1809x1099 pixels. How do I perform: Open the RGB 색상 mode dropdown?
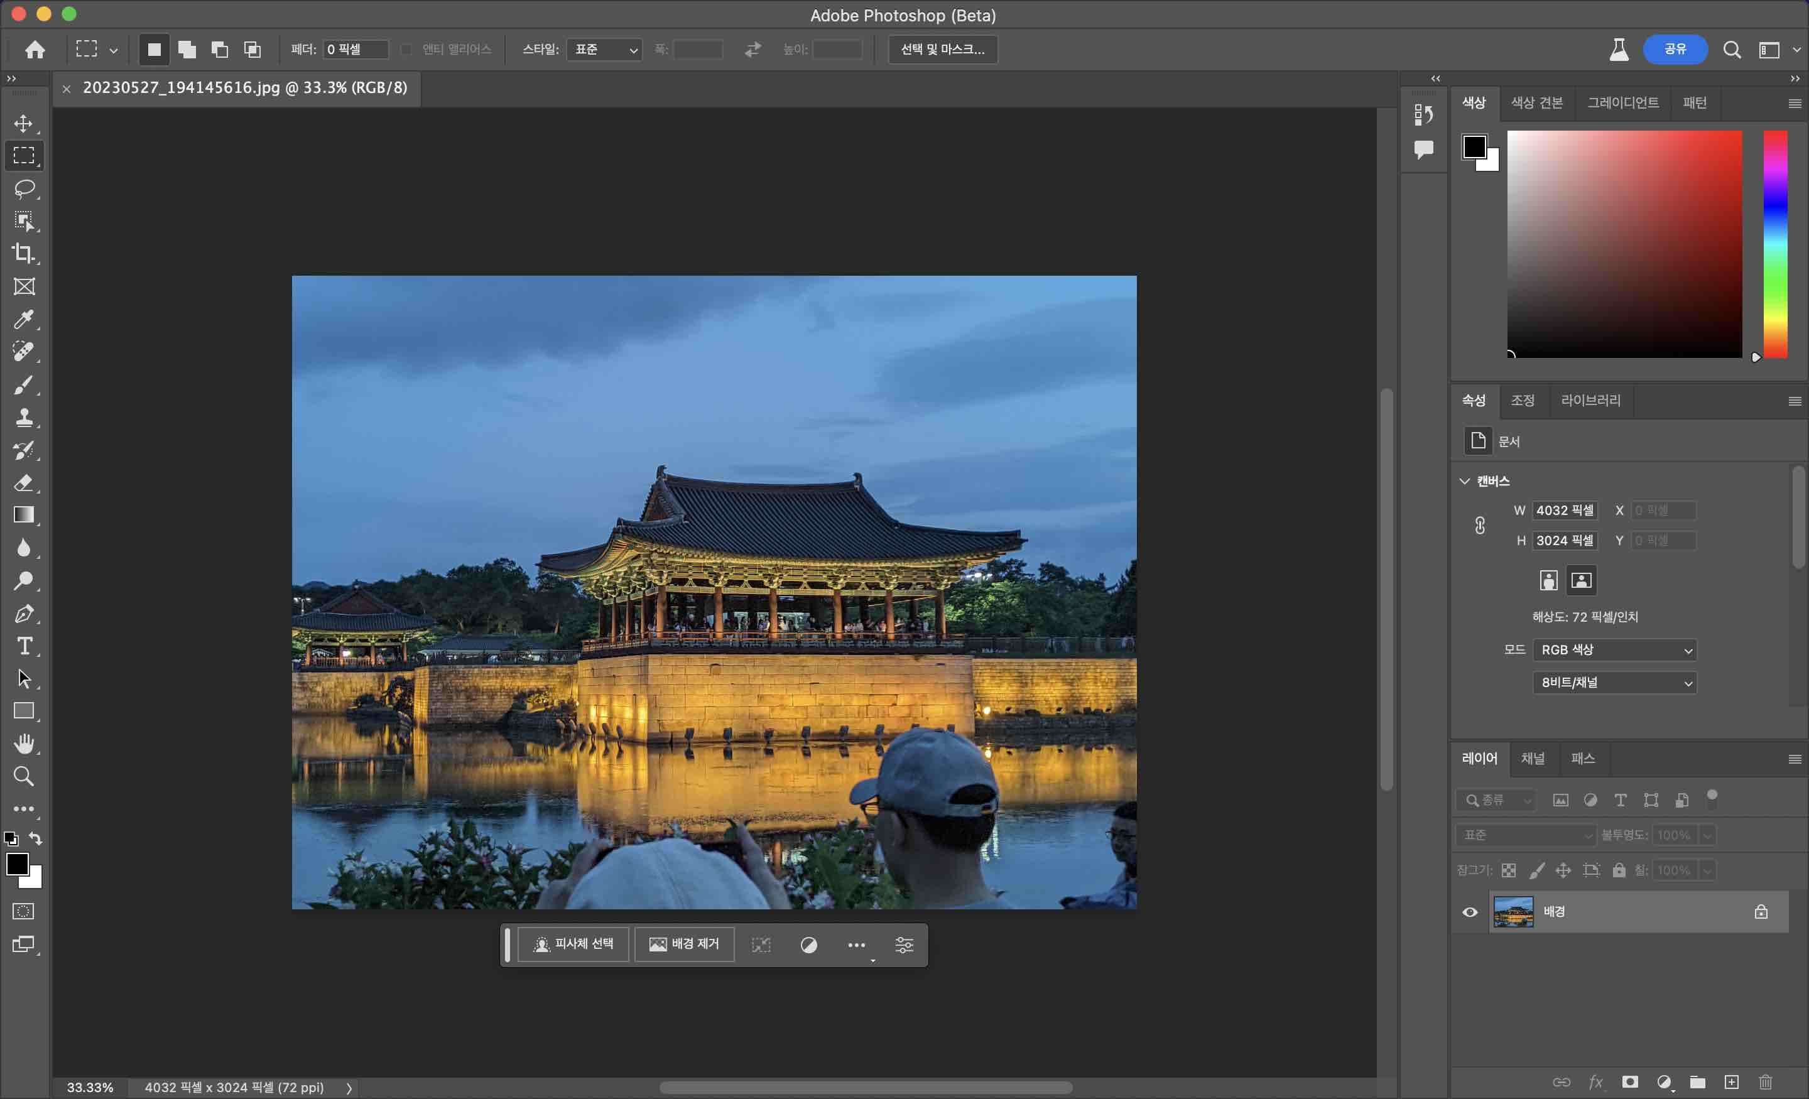1614,650
